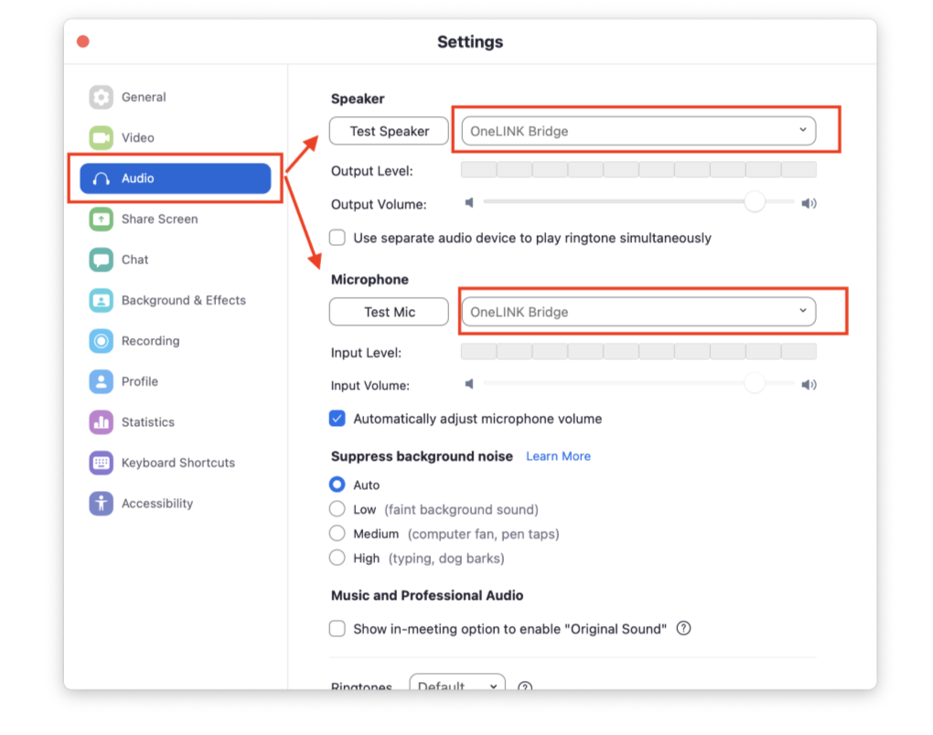Open Recording settings label
Screen dimensions: 933x735
[151, 341]
